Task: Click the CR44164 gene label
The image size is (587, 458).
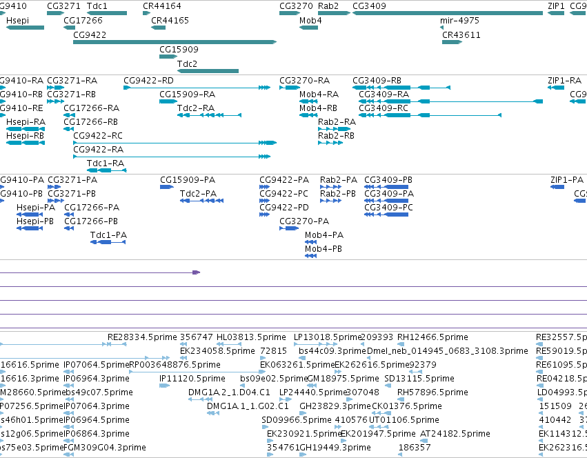Action: pos(162,6)
